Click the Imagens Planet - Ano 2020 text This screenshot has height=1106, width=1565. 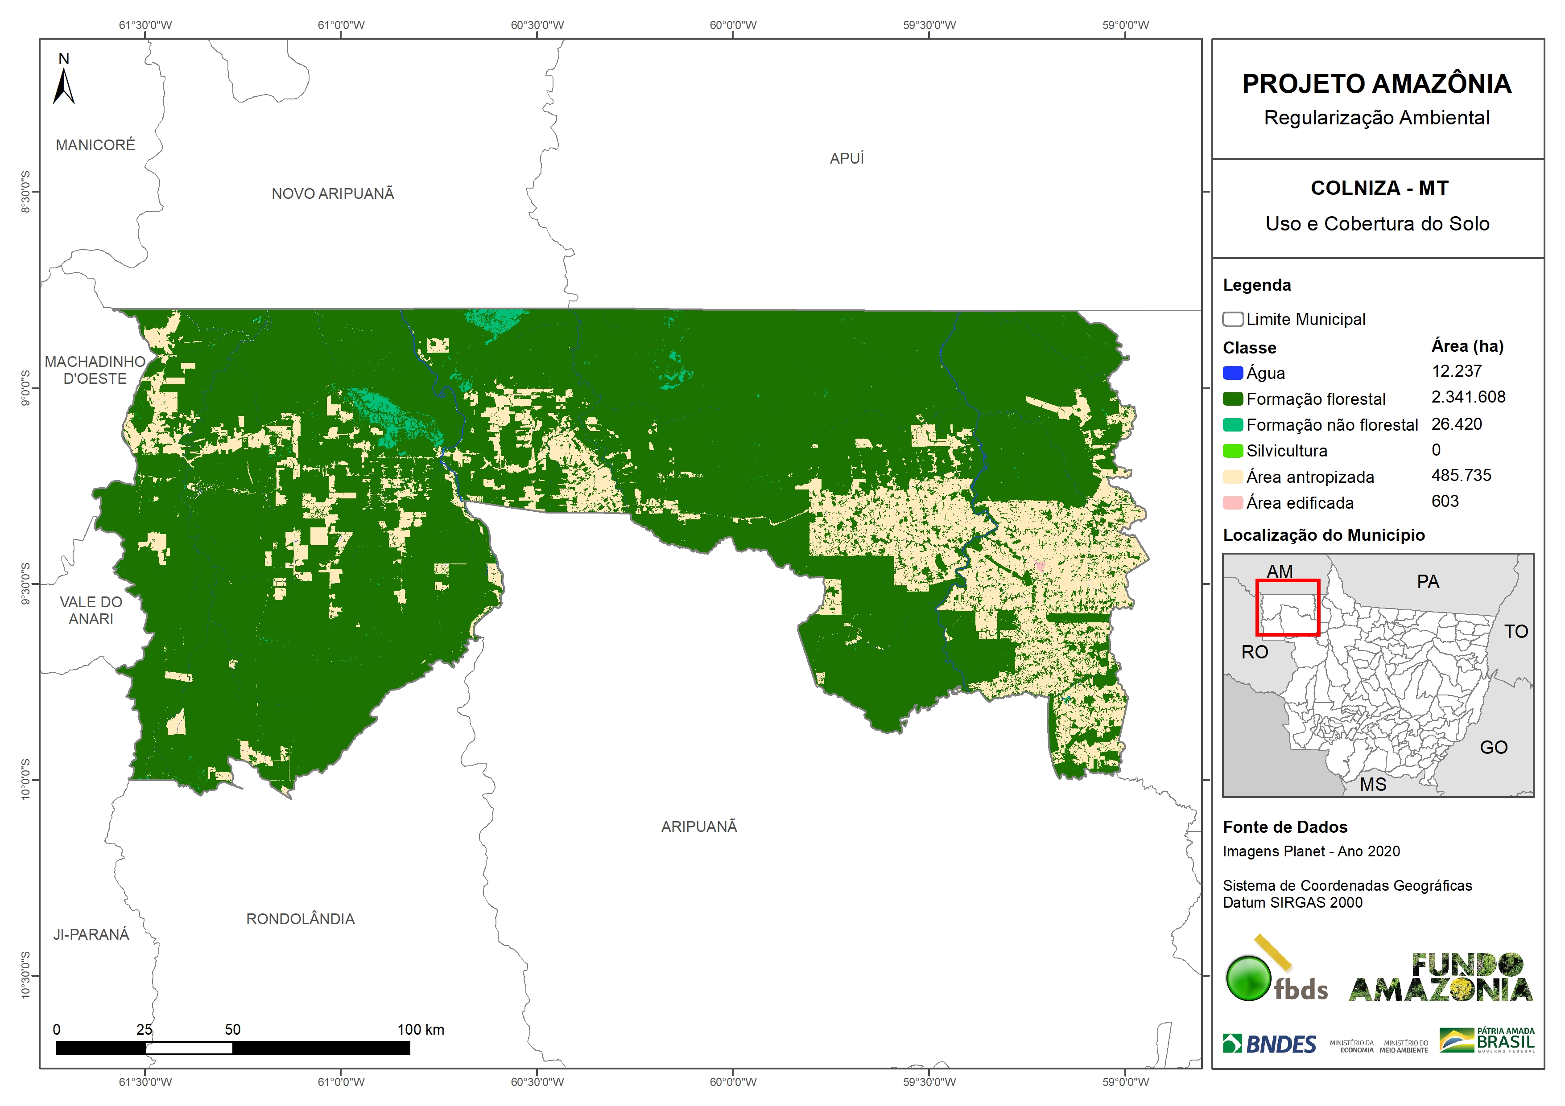[x=1311, y=851]
